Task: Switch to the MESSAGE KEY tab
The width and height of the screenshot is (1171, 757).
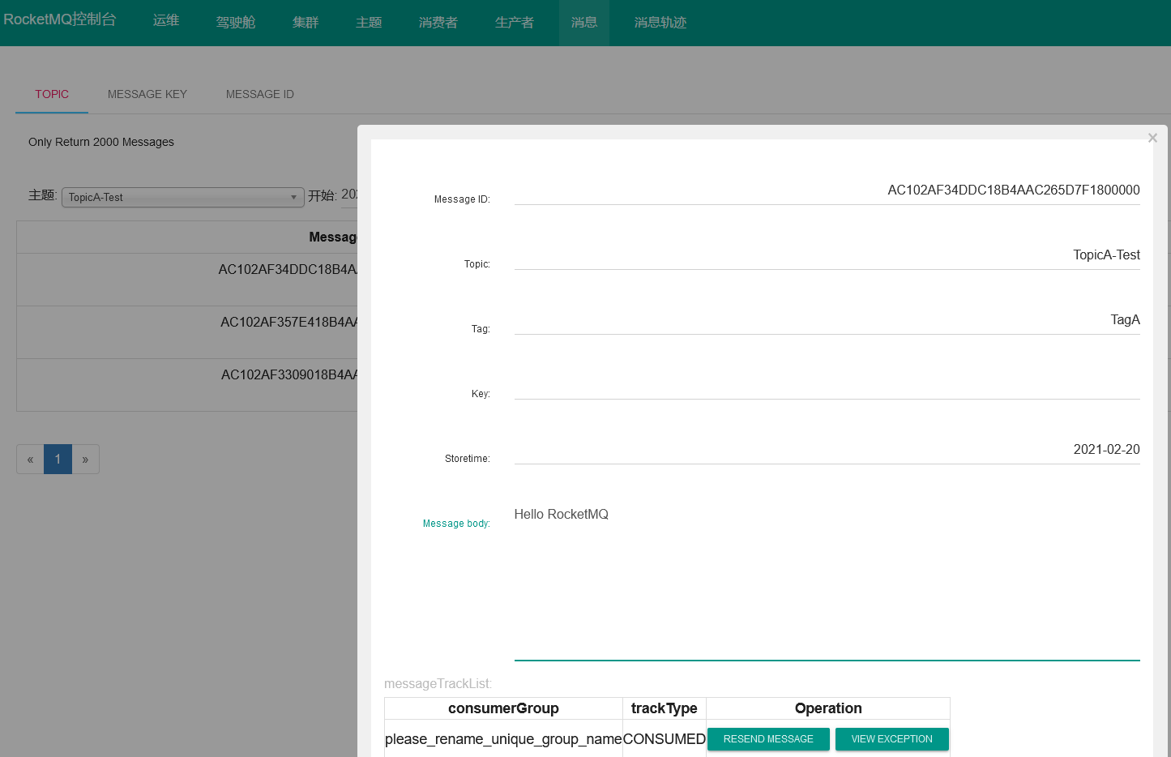Action: point(147,95)
